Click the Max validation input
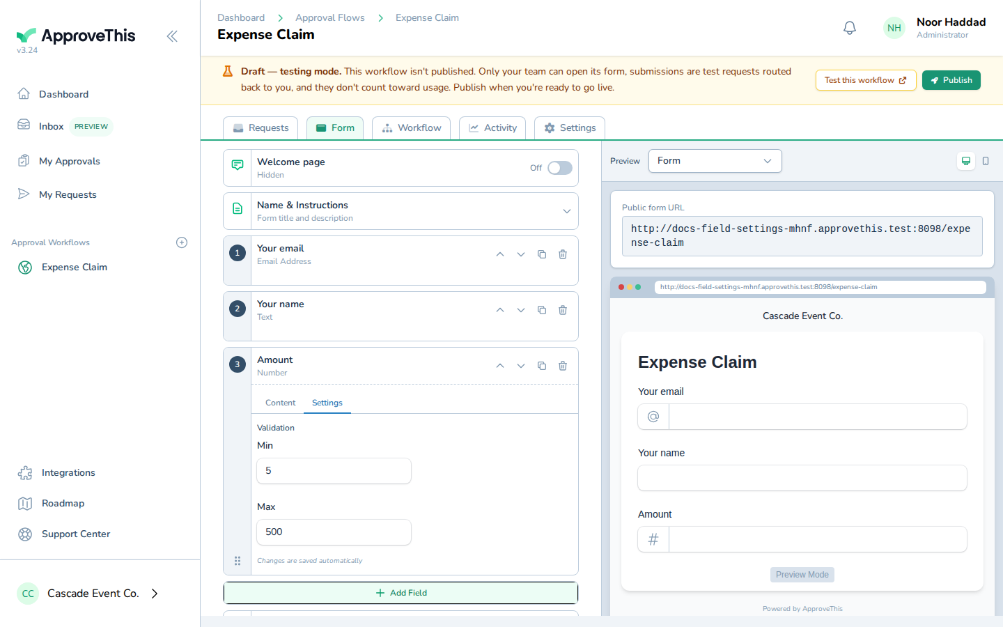 pos(334,532)
